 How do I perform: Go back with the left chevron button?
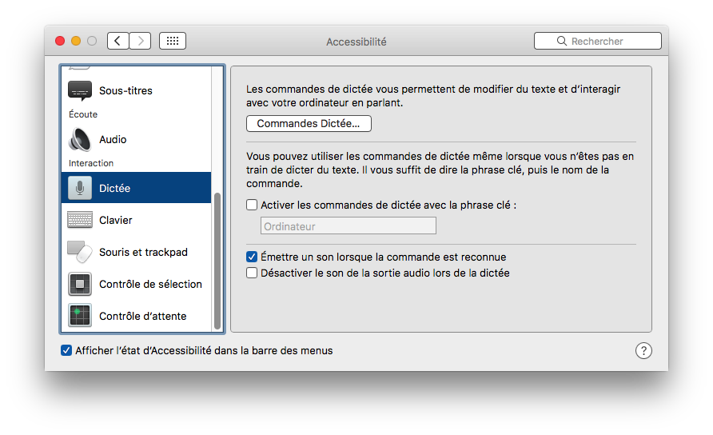118,41
